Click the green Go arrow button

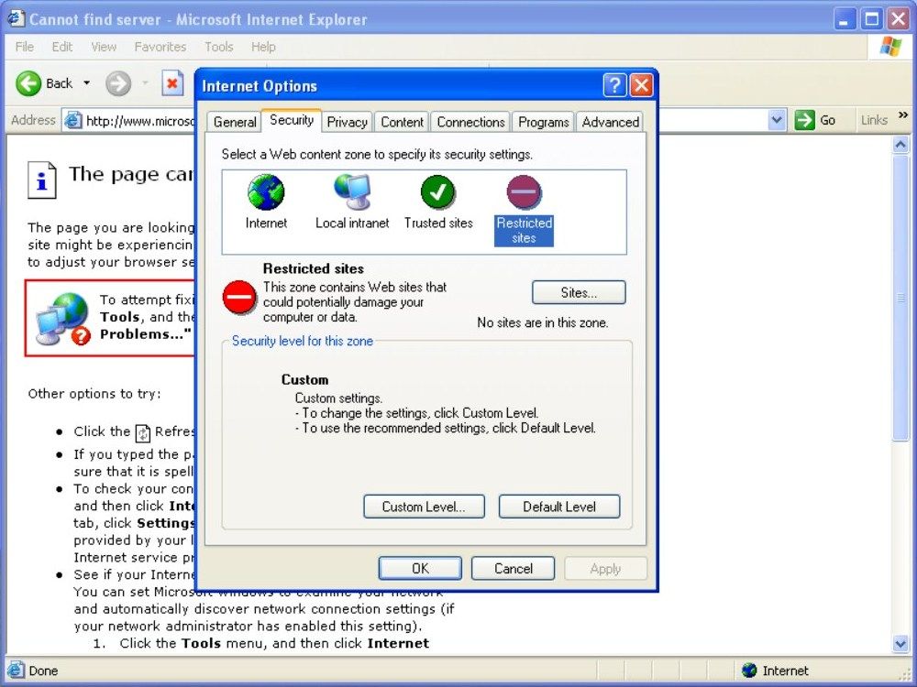pos(805,120)
